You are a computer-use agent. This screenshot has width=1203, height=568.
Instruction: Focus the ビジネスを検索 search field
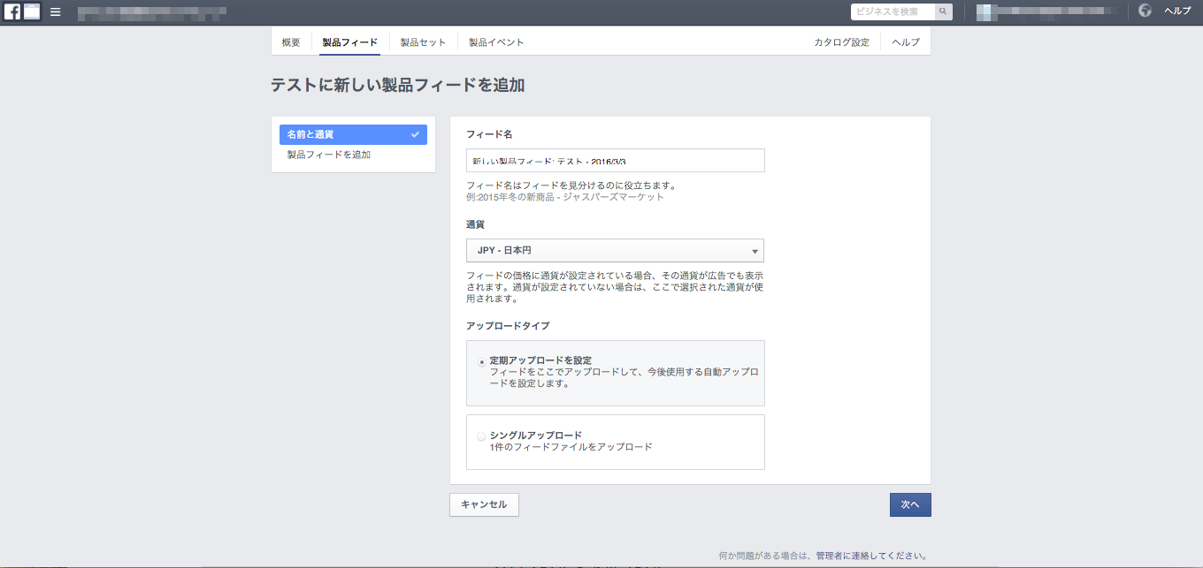coord(893,11)
